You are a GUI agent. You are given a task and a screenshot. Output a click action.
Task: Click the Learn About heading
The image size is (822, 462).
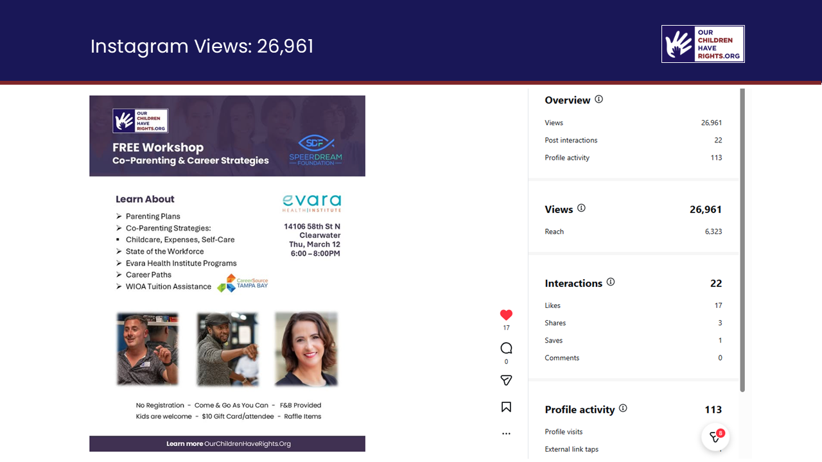[x=145, y=199]
